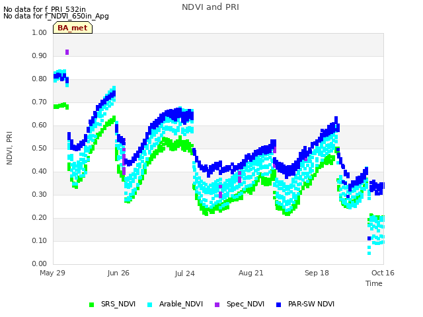
Task: Click the 0.80 y-axis tick label
Action: pos(40,79)
